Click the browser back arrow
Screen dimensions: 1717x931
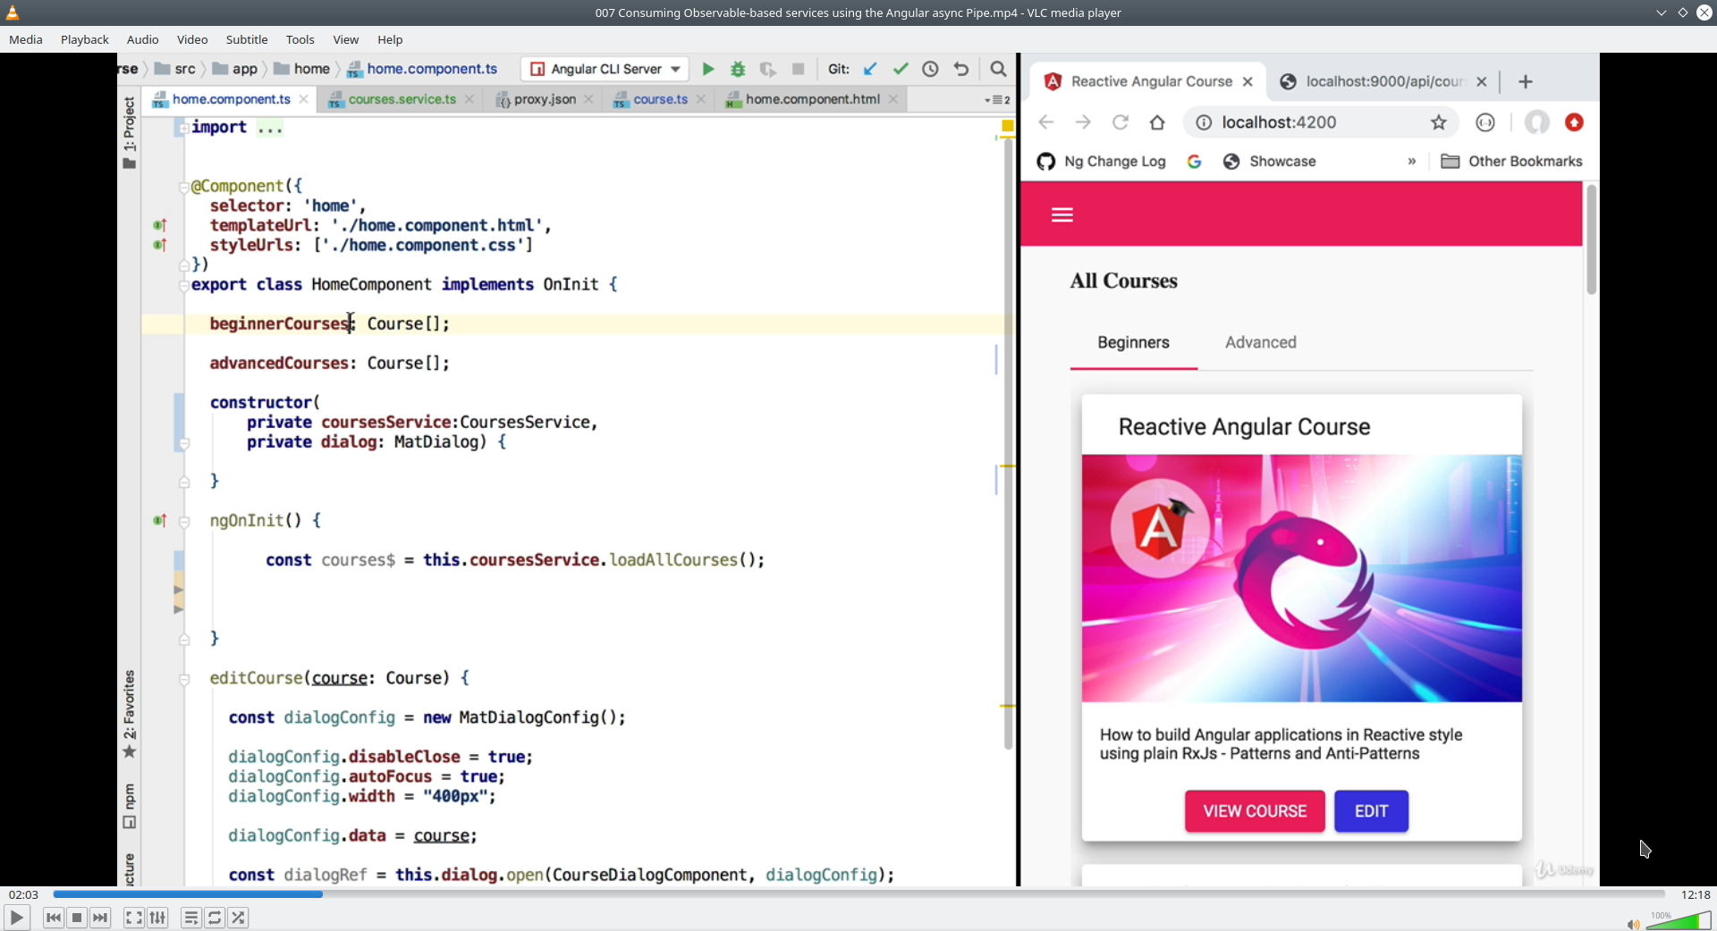(x=1045, y=122)
